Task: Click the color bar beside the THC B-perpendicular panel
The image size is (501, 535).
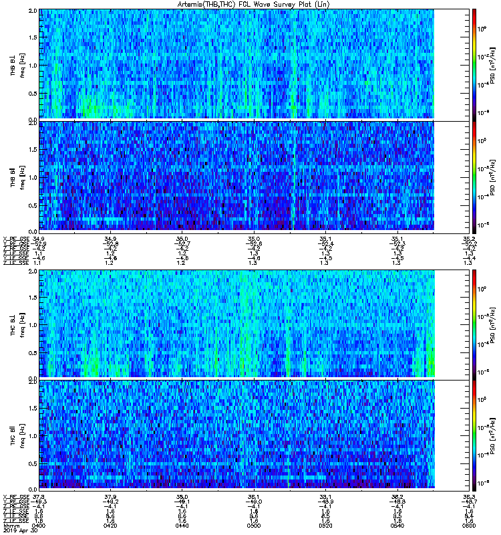Action: (x=474, y=325)
